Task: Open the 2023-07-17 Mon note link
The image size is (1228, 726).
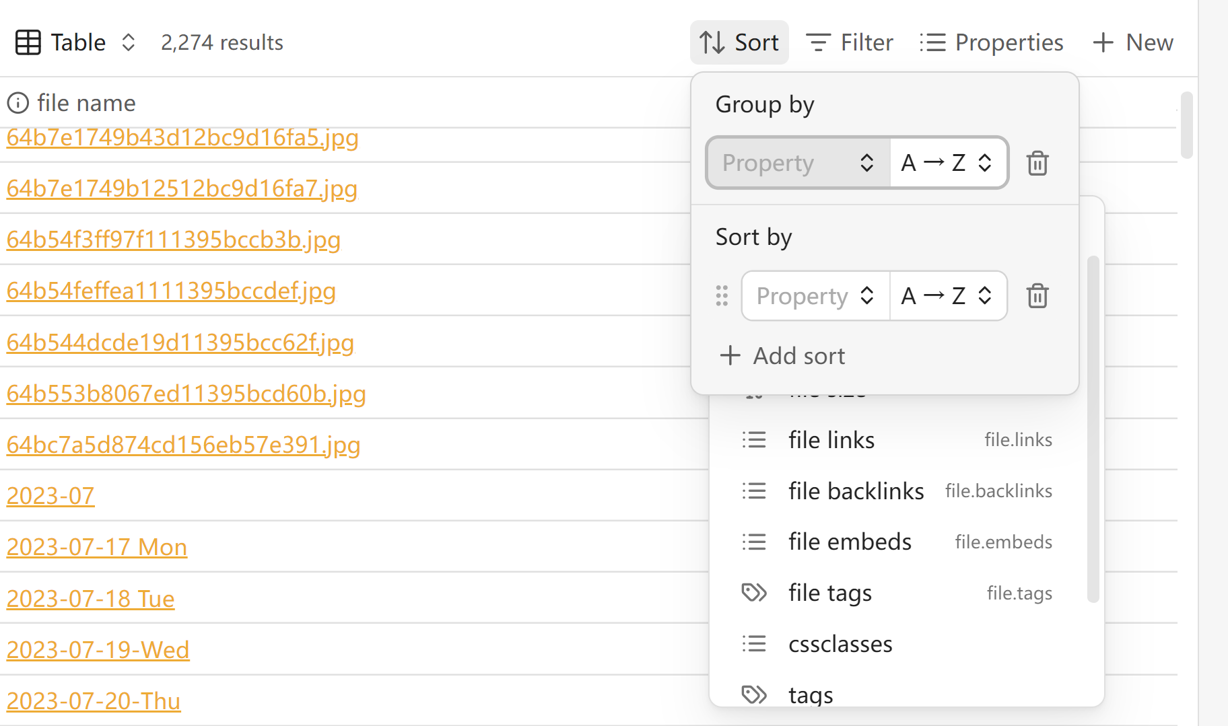Action: tap(97, 547)
